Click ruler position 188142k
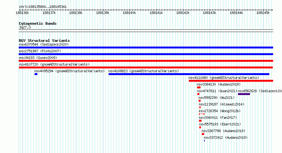This screenshot has height=153, width=282. (183, 13)
